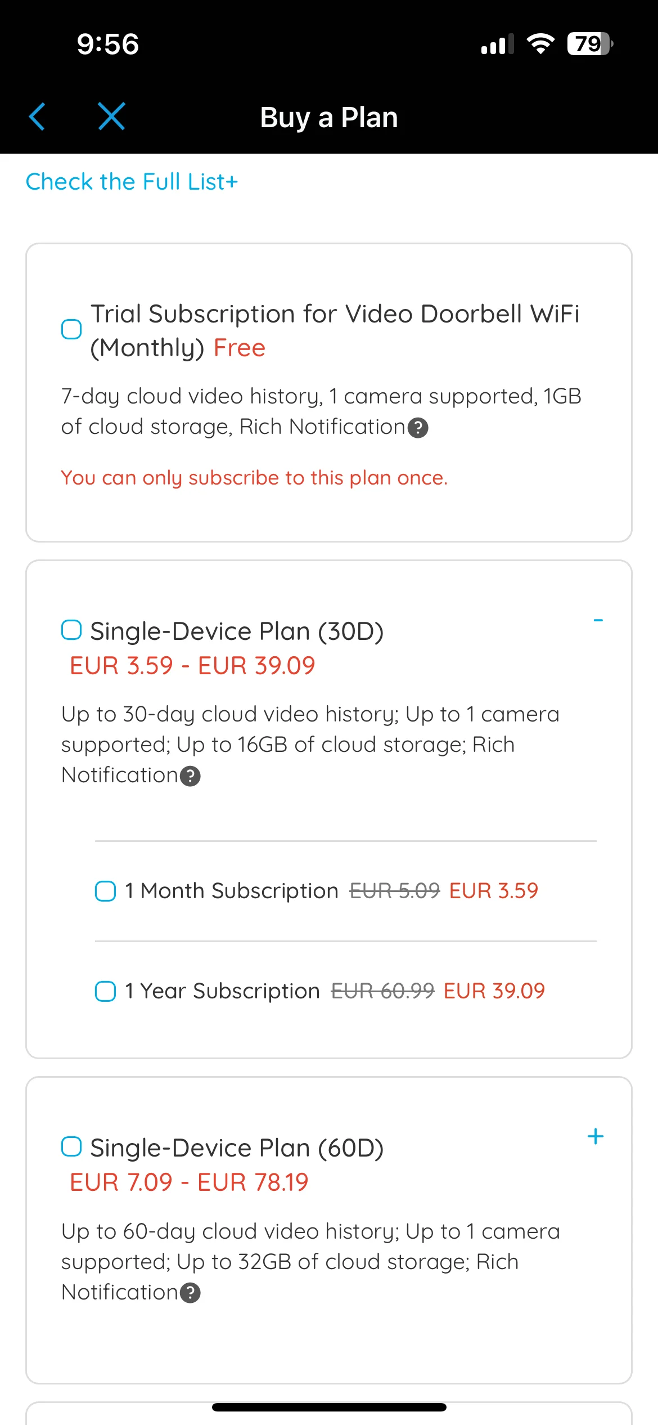Tap the cellular signal bars icon
Image resolution: width=658 pixels, height=1425 pixels.
click(x=497, y=44)
